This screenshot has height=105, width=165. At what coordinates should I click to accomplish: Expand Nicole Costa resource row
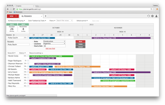tap(7, 56)
